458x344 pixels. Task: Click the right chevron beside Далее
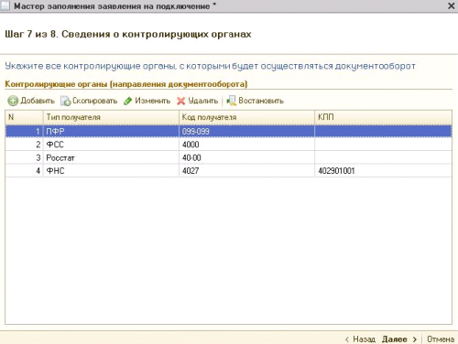tap(414, 339)
